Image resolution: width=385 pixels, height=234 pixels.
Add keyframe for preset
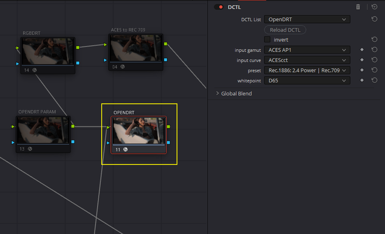click(362, 70)
